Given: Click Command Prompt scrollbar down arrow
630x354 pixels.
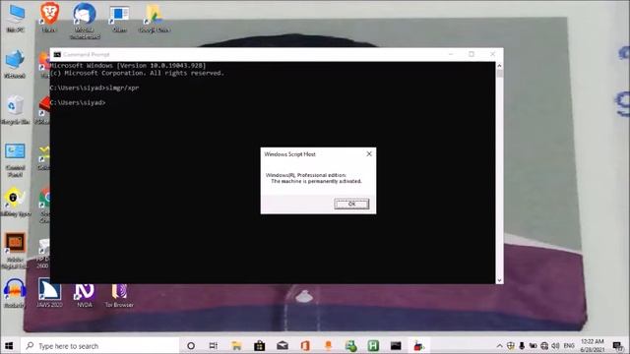Looking at the screenshot, I should click(x=499, y=280).
